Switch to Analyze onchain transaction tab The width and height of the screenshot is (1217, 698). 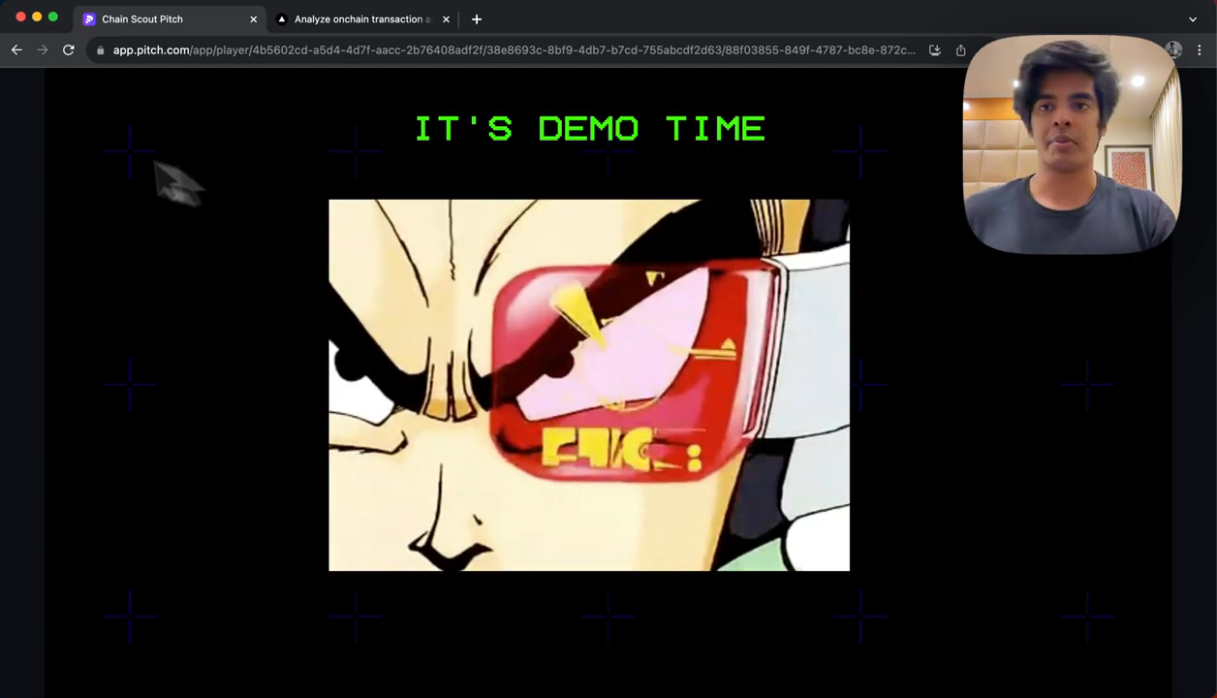(363, 18)
